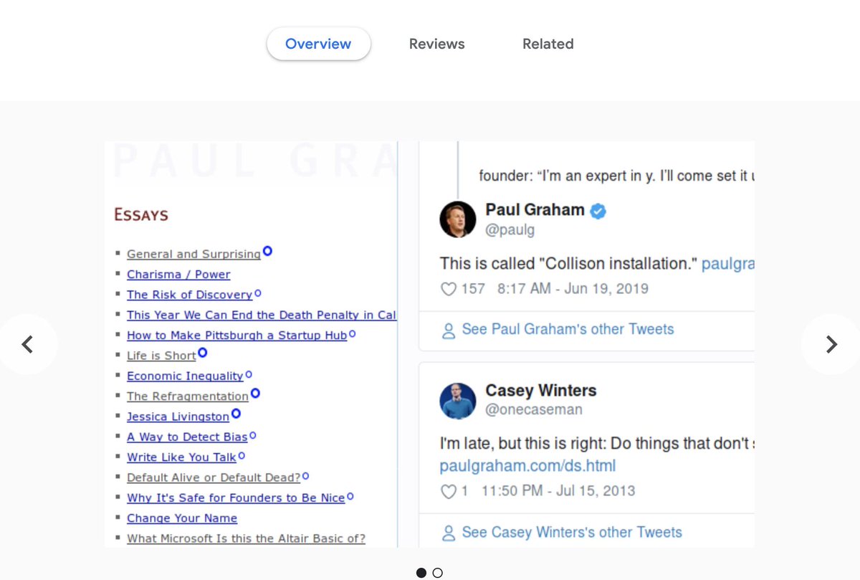Click the person icon beside See Paul Graham's other Tweets
This screenshot has height=580, width=860.
449,331
